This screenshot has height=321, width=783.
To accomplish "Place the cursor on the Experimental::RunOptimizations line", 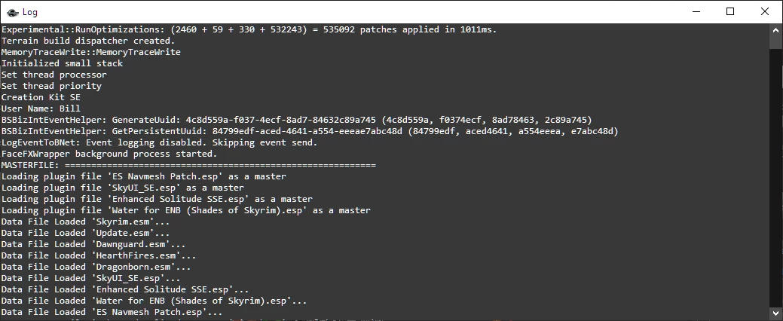I will tap(249, 29).
